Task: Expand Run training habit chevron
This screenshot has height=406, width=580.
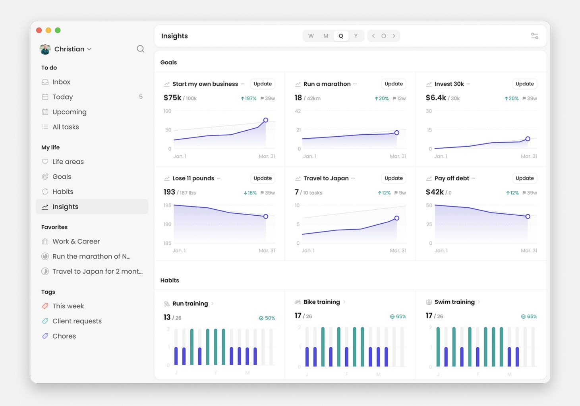Action: coord(213,304)
